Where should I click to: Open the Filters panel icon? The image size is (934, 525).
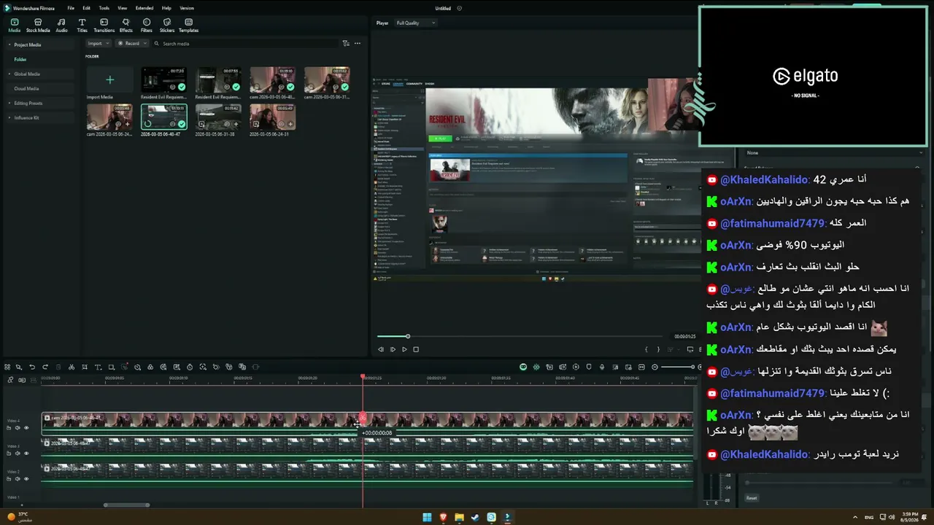[147, 23]
